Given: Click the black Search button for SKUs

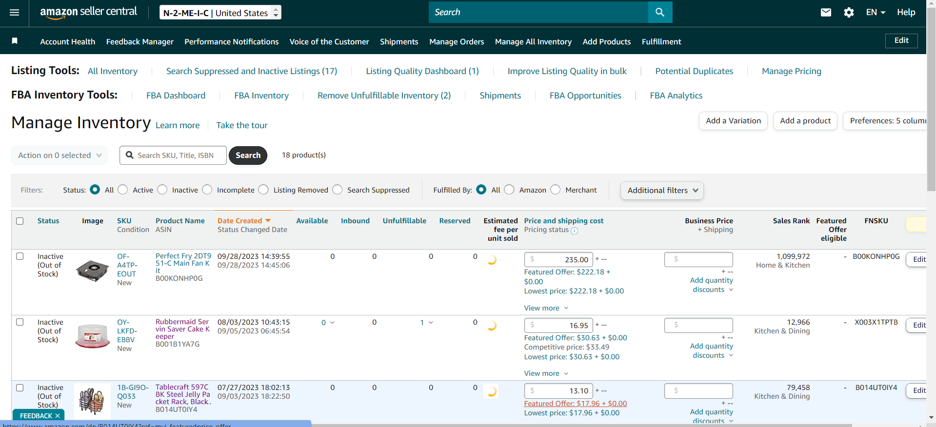Looking at the screenshot, I should click(x=248, y=155).
